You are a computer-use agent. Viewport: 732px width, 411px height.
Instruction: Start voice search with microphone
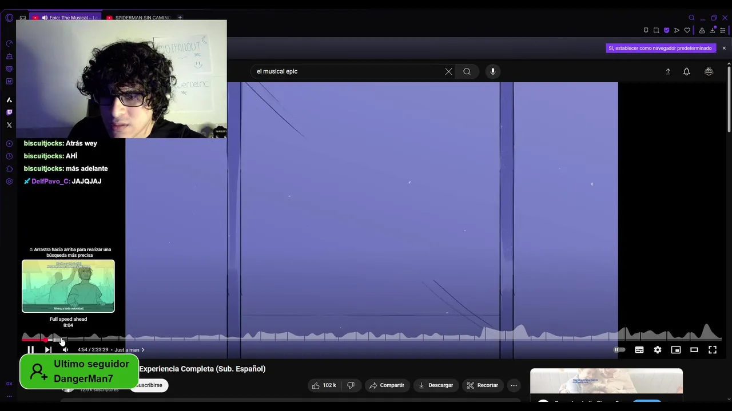(493, 71)
